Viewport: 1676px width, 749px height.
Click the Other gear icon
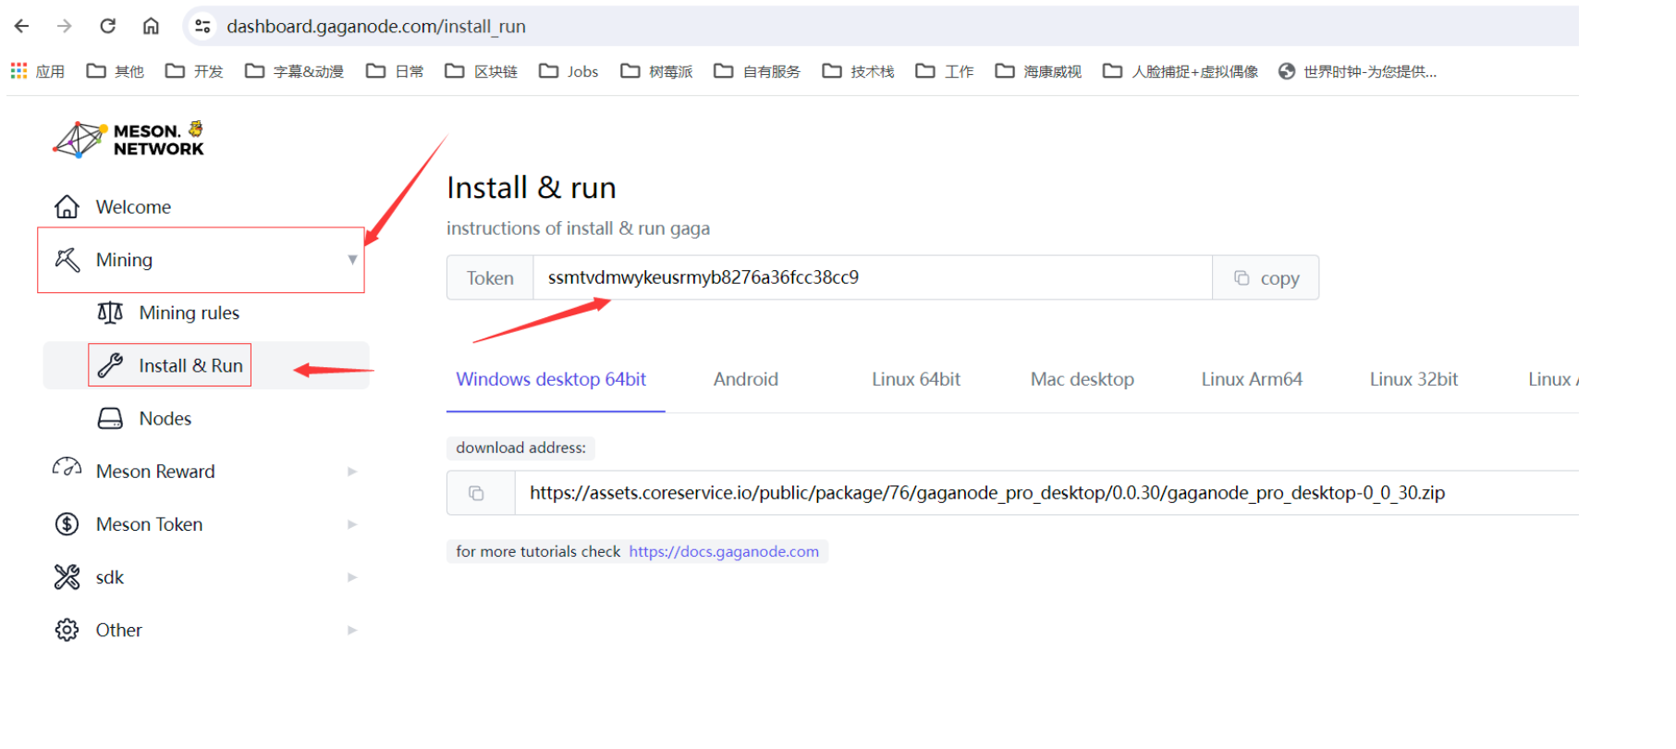pyautogui.click(x=67, y=630)
